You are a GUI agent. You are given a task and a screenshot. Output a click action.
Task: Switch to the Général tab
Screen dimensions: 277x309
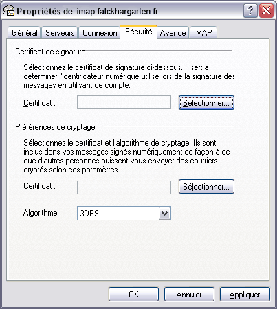(x=24, y=33)
